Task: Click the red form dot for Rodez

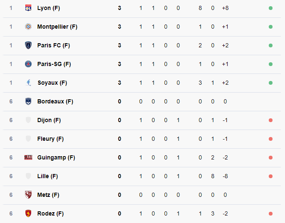Action: pos(270,213)
